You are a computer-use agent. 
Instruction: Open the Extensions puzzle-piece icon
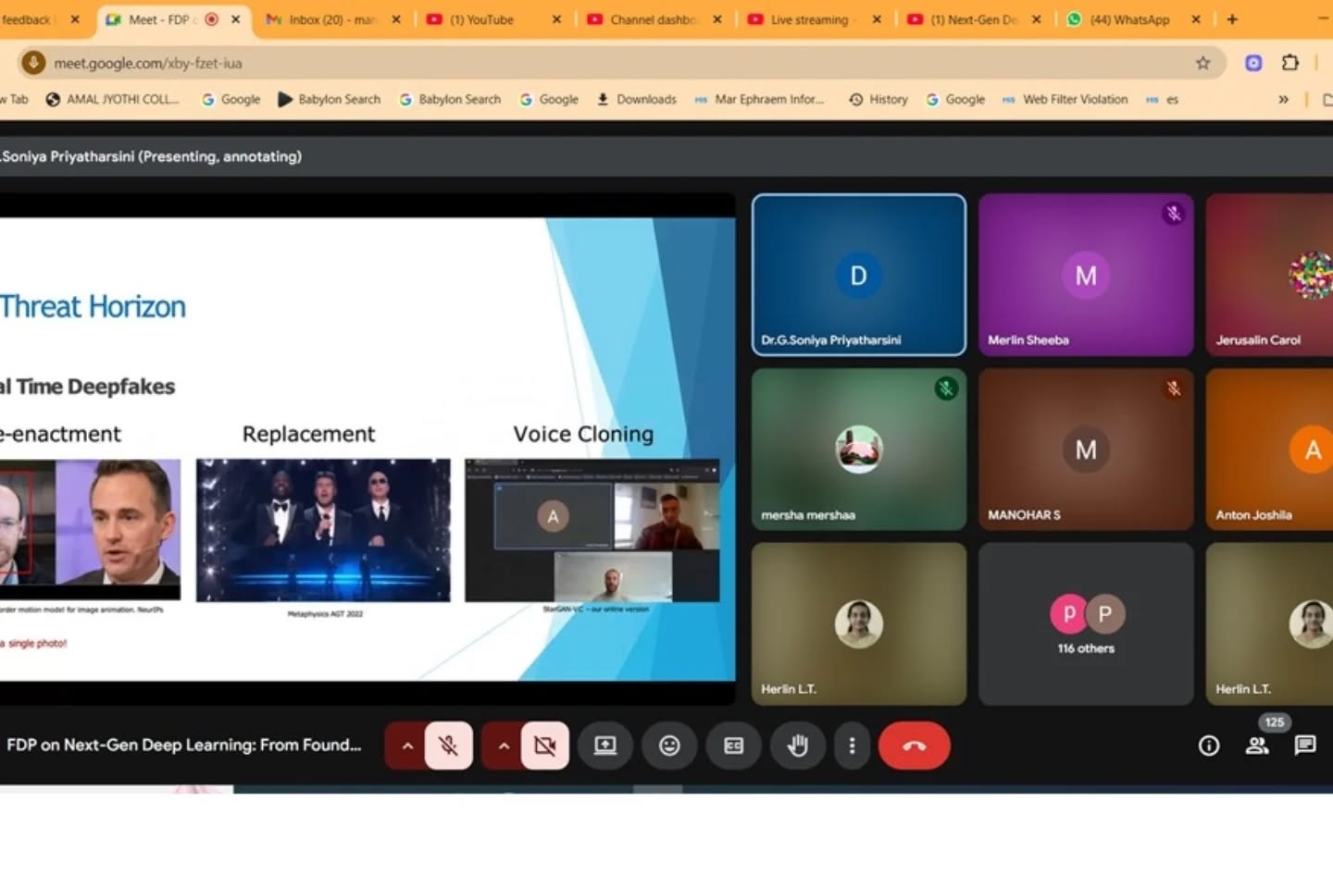1290,63
